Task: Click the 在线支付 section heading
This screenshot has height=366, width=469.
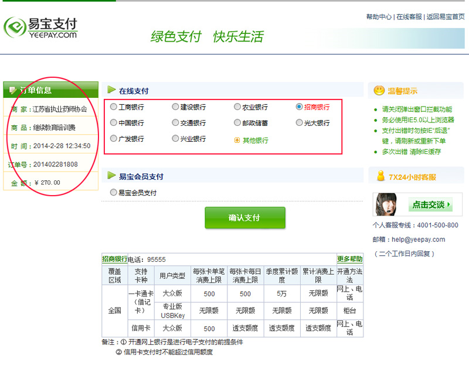Action: [x=134, y=91]
